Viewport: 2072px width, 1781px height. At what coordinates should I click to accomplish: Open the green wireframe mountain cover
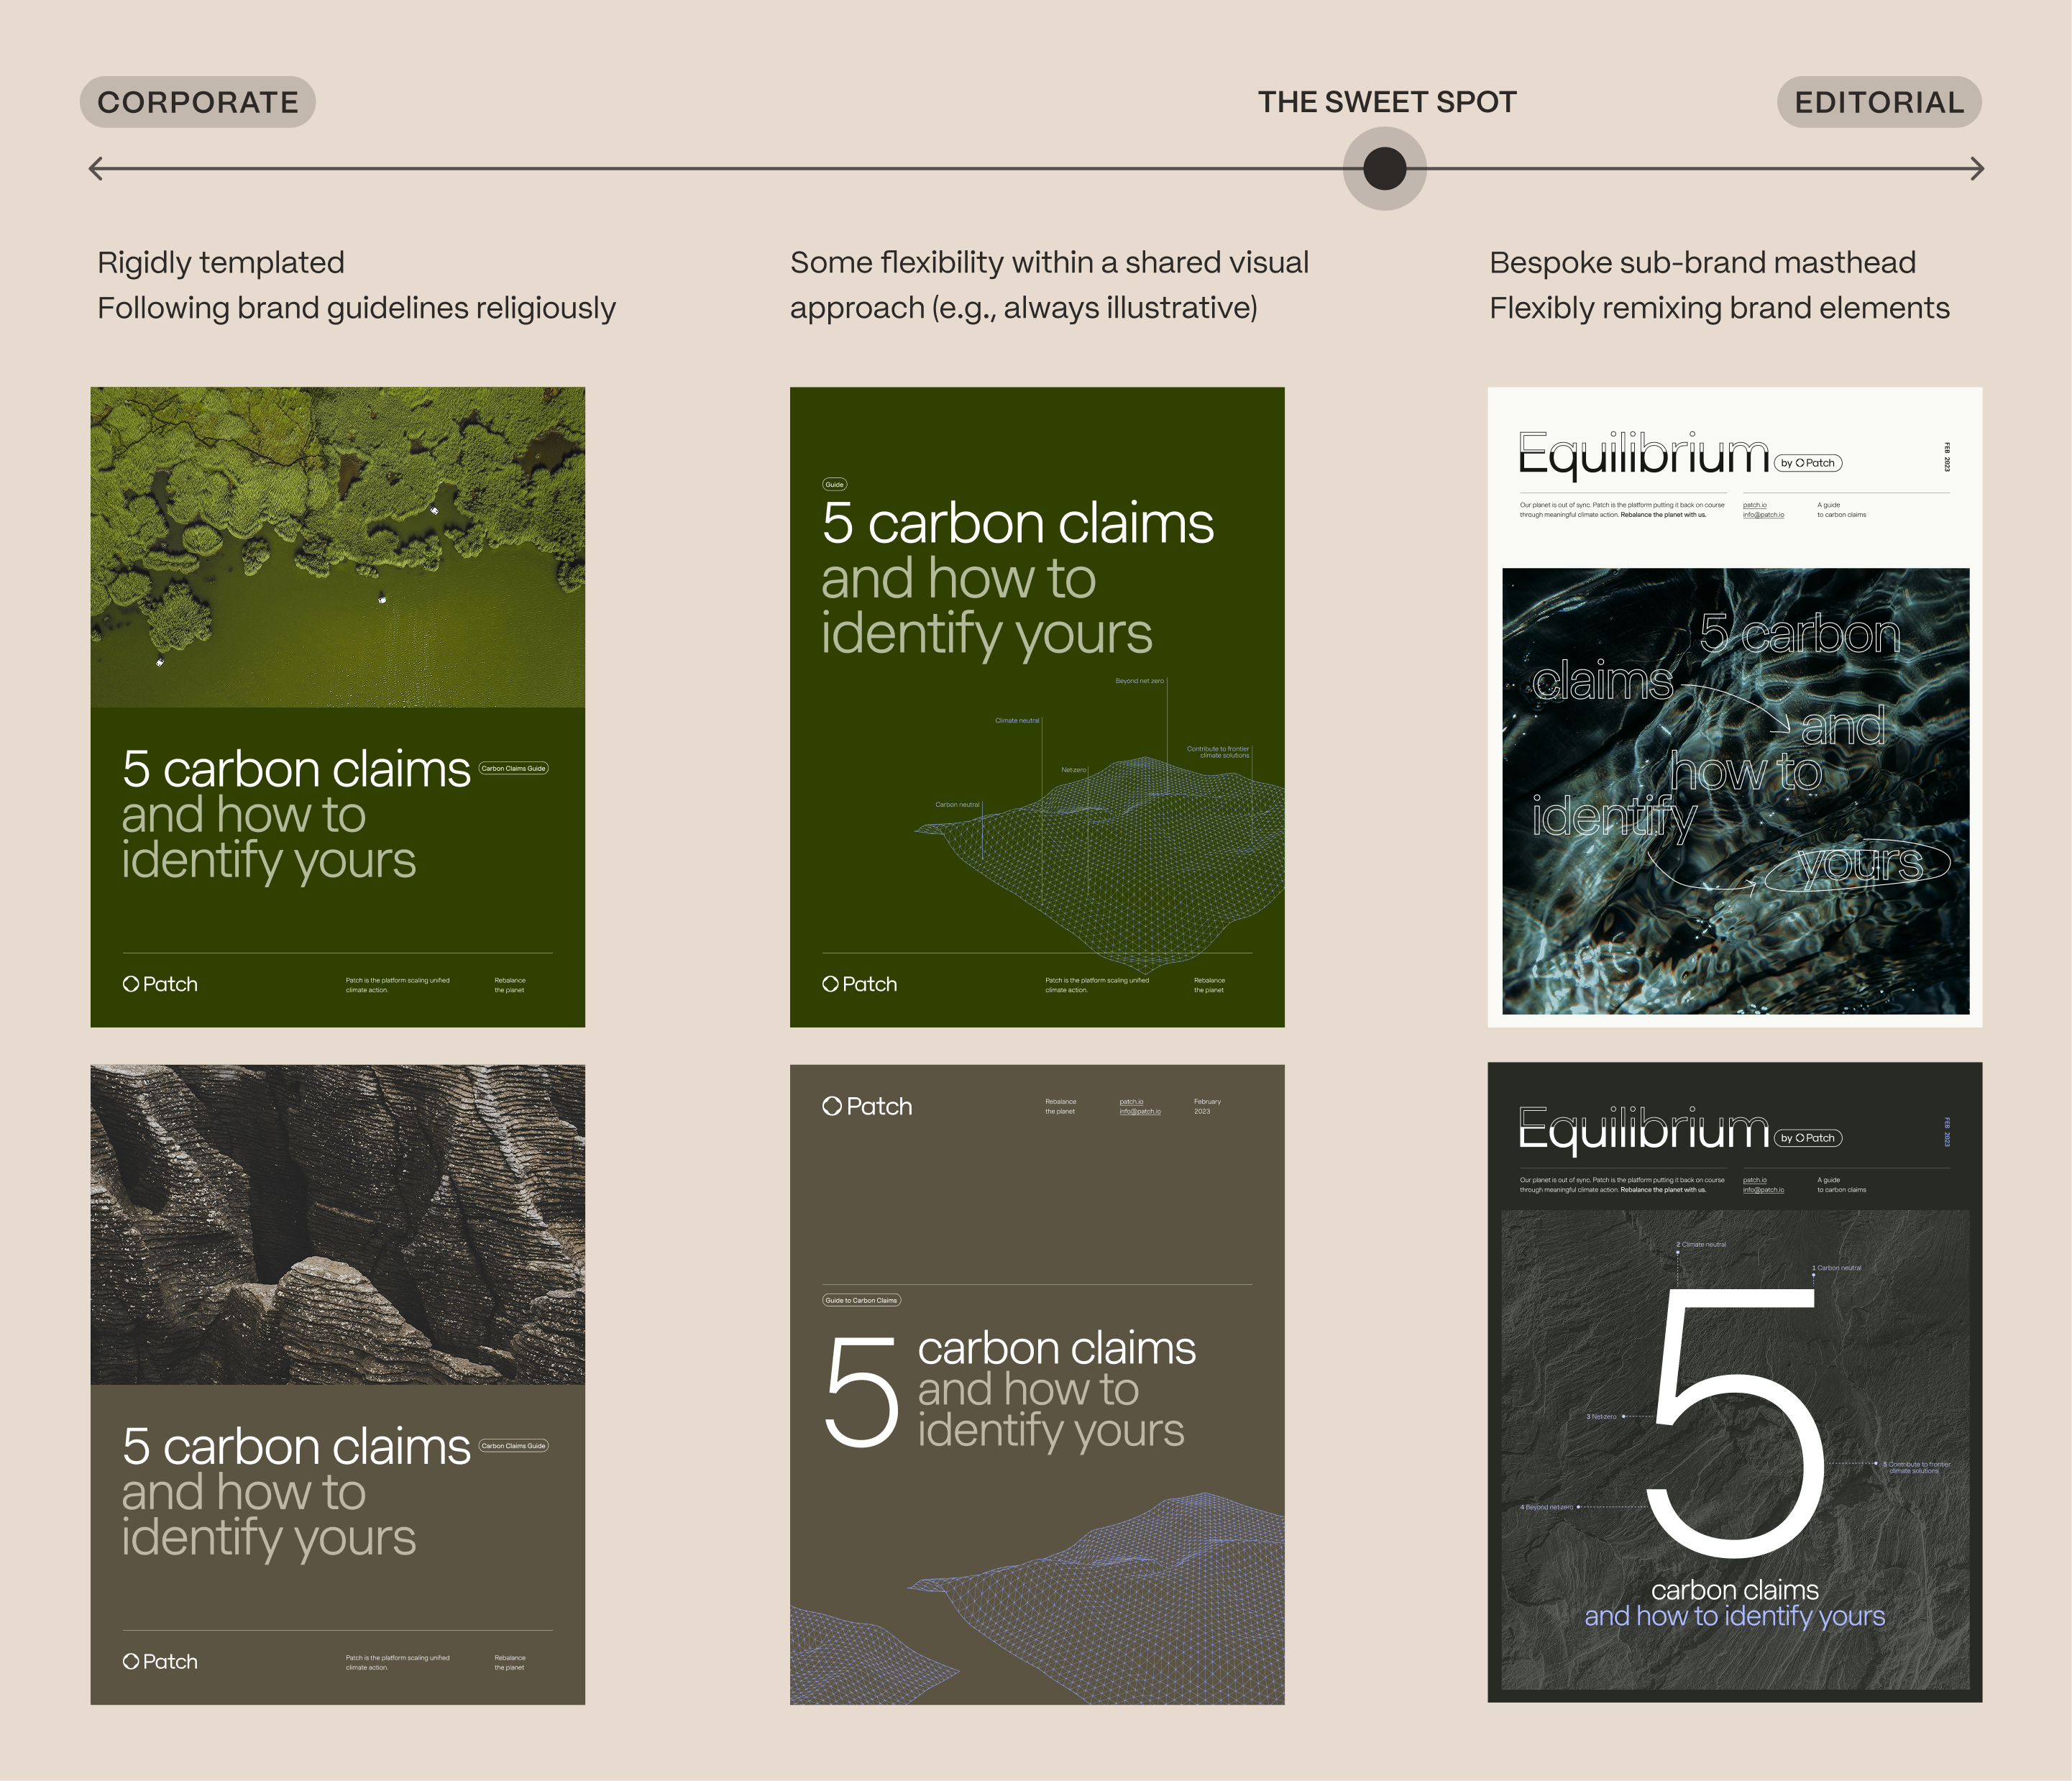(1037, 707)
